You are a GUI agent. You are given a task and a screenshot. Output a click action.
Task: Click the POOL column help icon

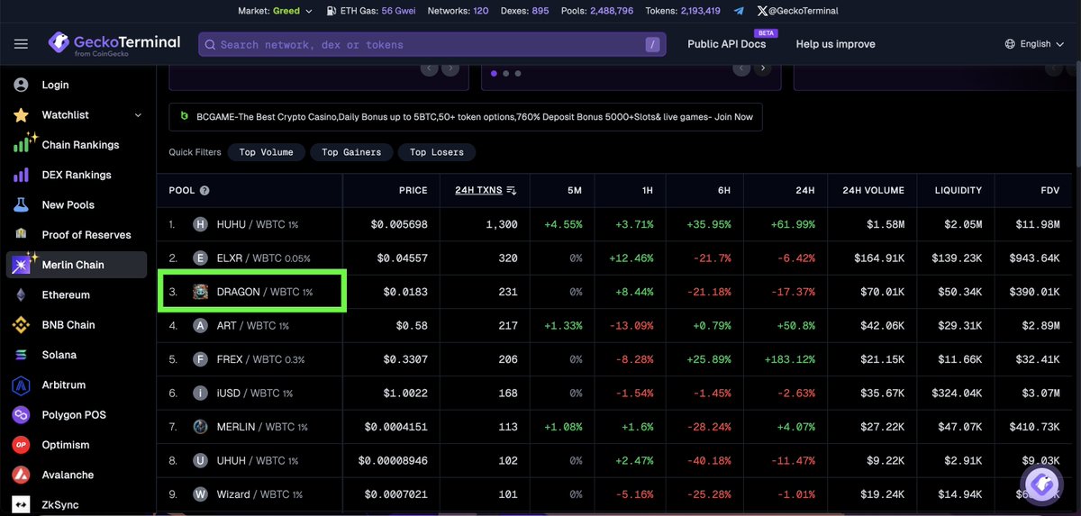coord(204,191)
